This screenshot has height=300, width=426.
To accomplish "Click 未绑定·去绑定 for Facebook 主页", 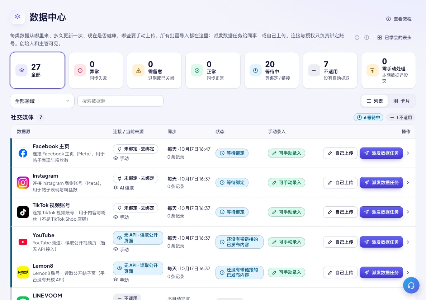I will pos(136,149).
